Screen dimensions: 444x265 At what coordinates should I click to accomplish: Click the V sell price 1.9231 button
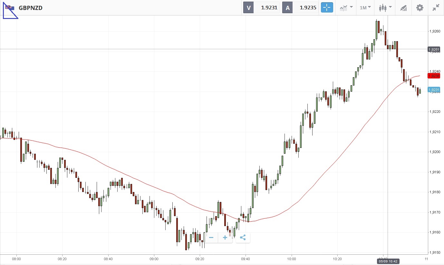[261, 8]
